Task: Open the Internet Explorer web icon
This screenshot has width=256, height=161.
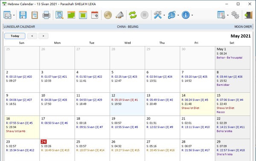Action: pyautogui.click(x=172, y=15)
